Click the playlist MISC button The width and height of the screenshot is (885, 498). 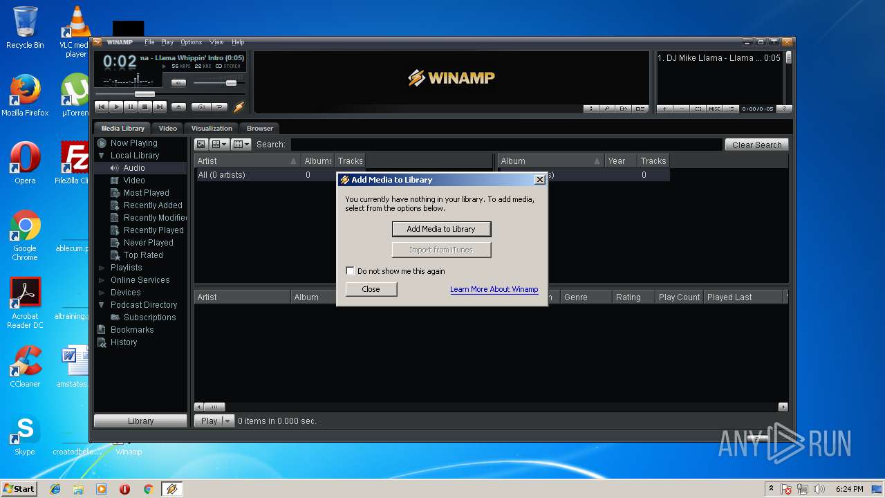pos(715,109)
